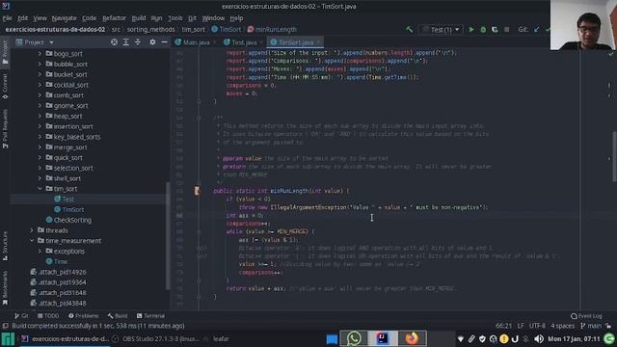Click the 4 spaces indent indicator
Screen dimensions: 617x347
coord(563,326)
